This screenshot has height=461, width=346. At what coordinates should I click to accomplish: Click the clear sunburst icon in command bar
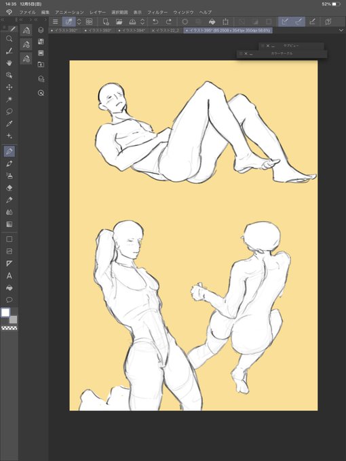coord(185,22)
